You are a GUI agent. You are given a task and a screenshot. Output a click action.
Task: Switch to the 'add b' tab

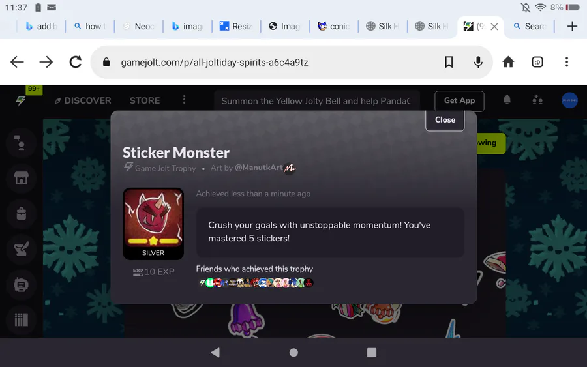click(x=41, y=26)
